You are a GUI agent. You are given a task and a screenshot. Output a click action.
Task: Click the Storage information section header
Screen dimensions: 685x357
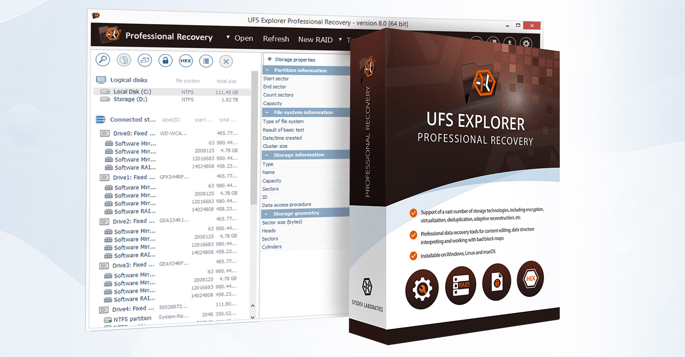[300, 154]
